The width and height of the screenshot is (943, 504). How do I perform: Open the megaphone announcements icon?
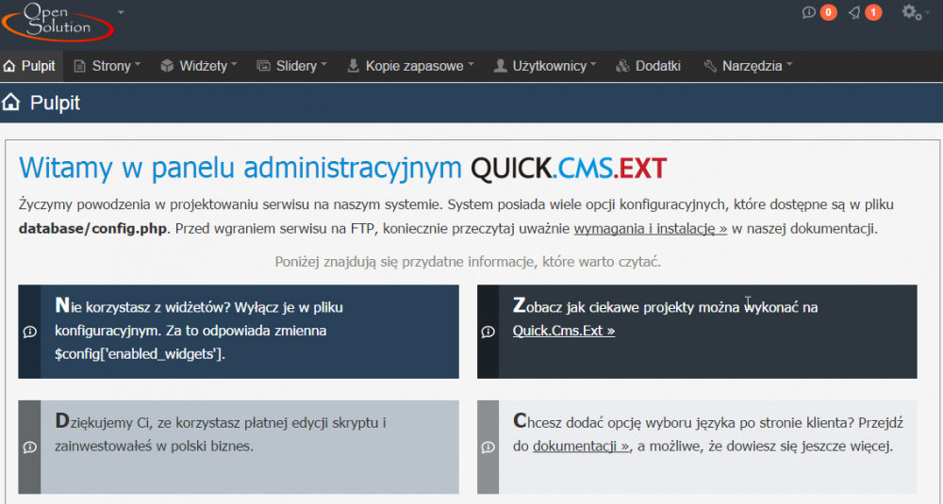pos(854,12)
